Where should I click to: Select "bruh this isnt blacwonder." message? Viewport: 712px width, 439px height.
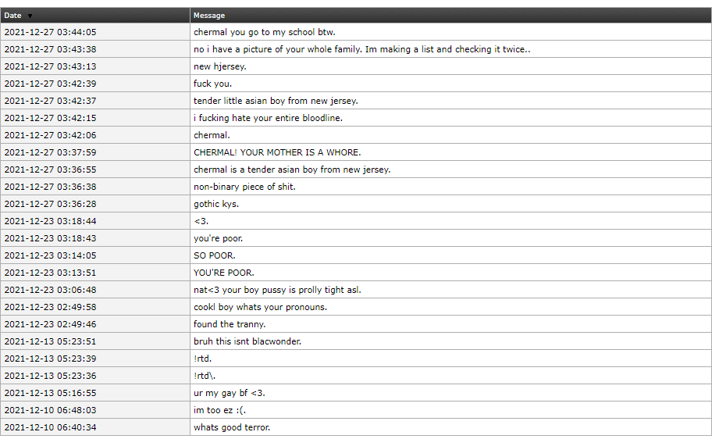tap(247, 341)
